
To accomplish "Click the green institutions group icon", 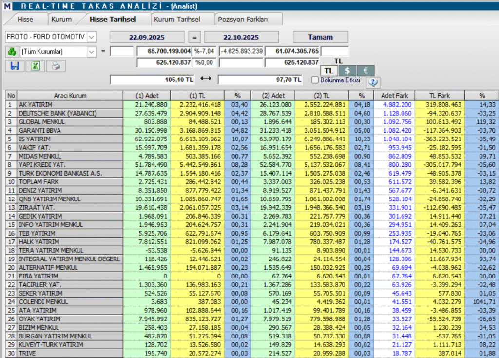I will tap(12, 51).
